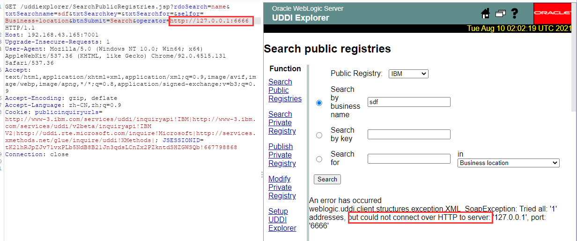Click the 'Public Registry:' label
The width and height of the screenshot is (577, 241).
(x=357, y=74)
